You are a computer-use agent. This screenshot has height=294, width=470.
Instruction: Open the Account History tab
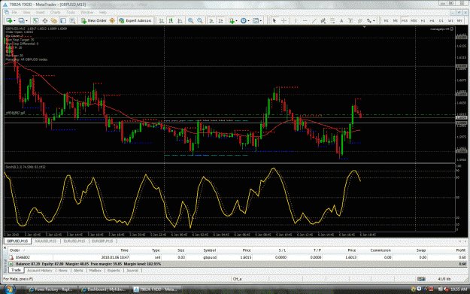click(40, 271)
